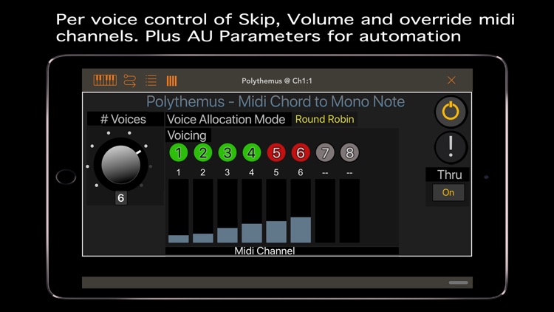Open the MIDI routing icon
The width and height of the screenshot is (554, 312).
coord(130,81)
